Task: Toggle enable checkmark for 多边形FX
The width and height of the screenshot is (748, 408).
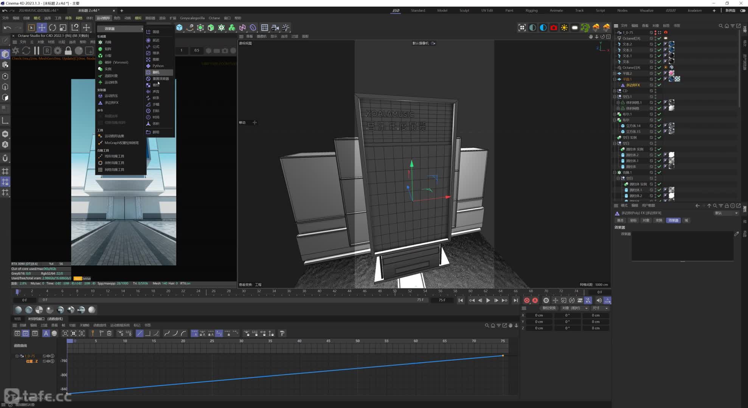Action: point(660,85)
